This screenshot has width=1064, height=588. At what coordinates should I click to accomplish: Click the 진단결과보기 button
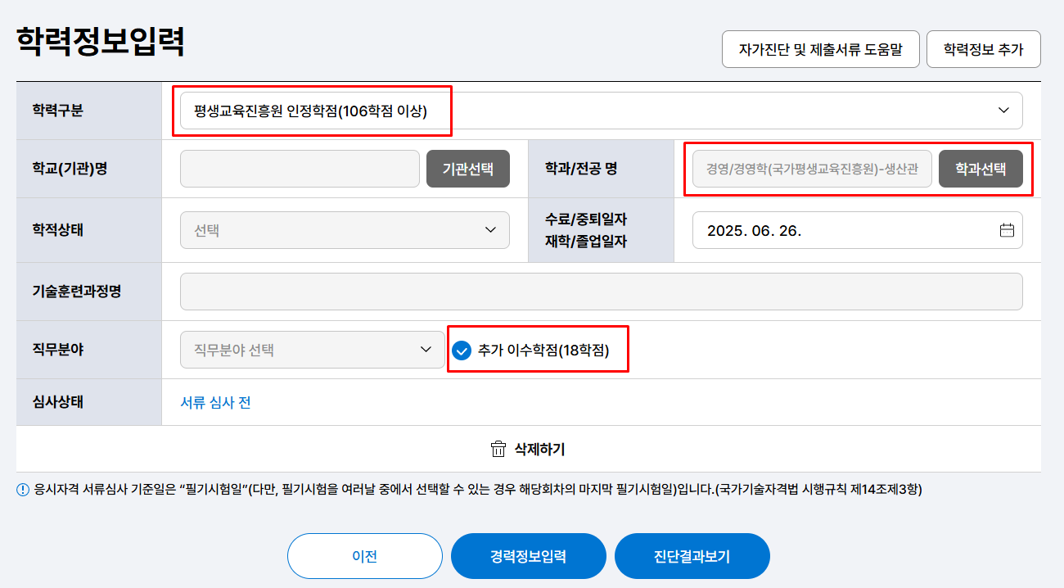click(x=692, y=556)
